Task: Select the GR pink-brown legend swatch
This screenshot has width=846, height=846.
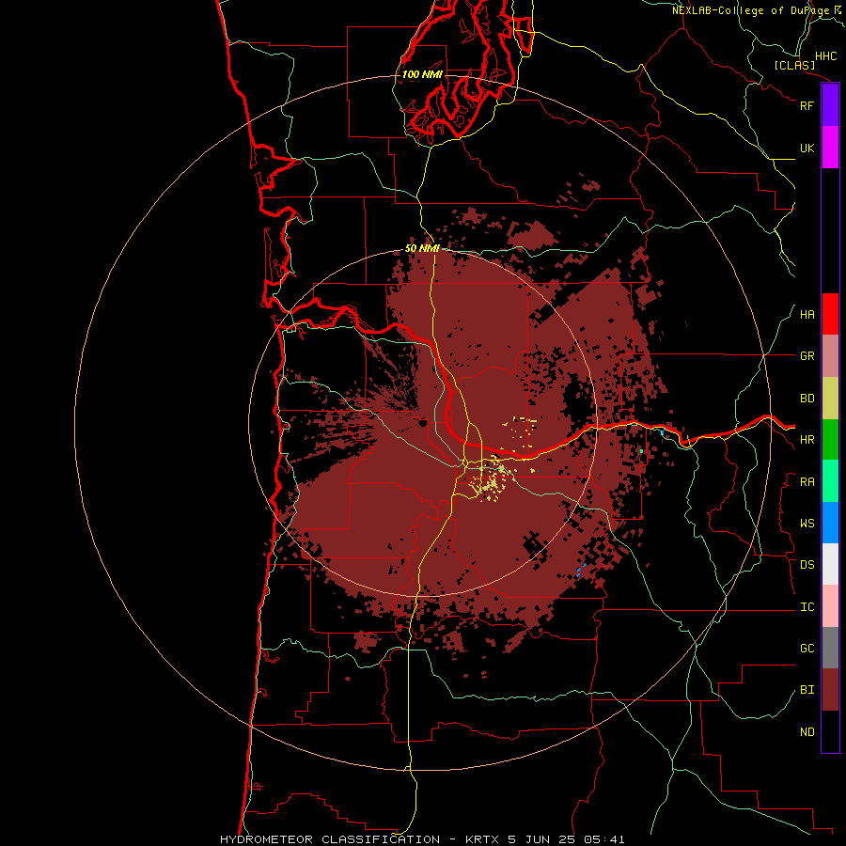Action: 830,356
